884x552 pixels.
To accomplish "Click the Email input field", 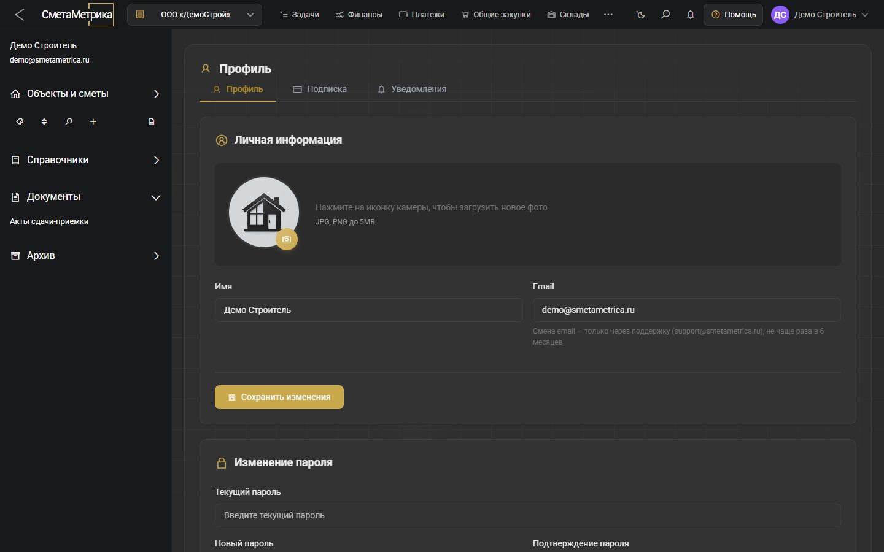I will coord(687,310).
